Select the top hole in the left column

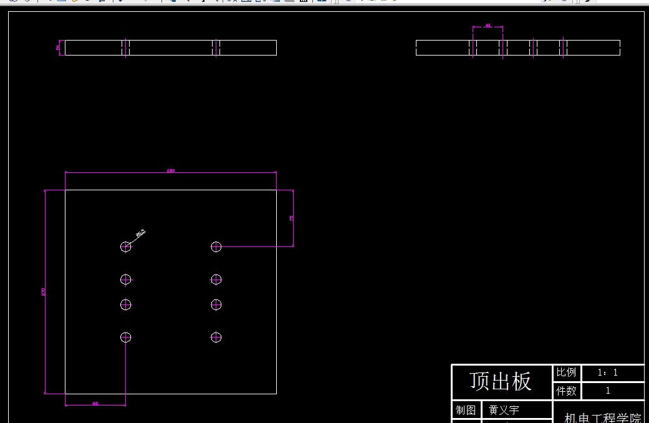[126, 247]
